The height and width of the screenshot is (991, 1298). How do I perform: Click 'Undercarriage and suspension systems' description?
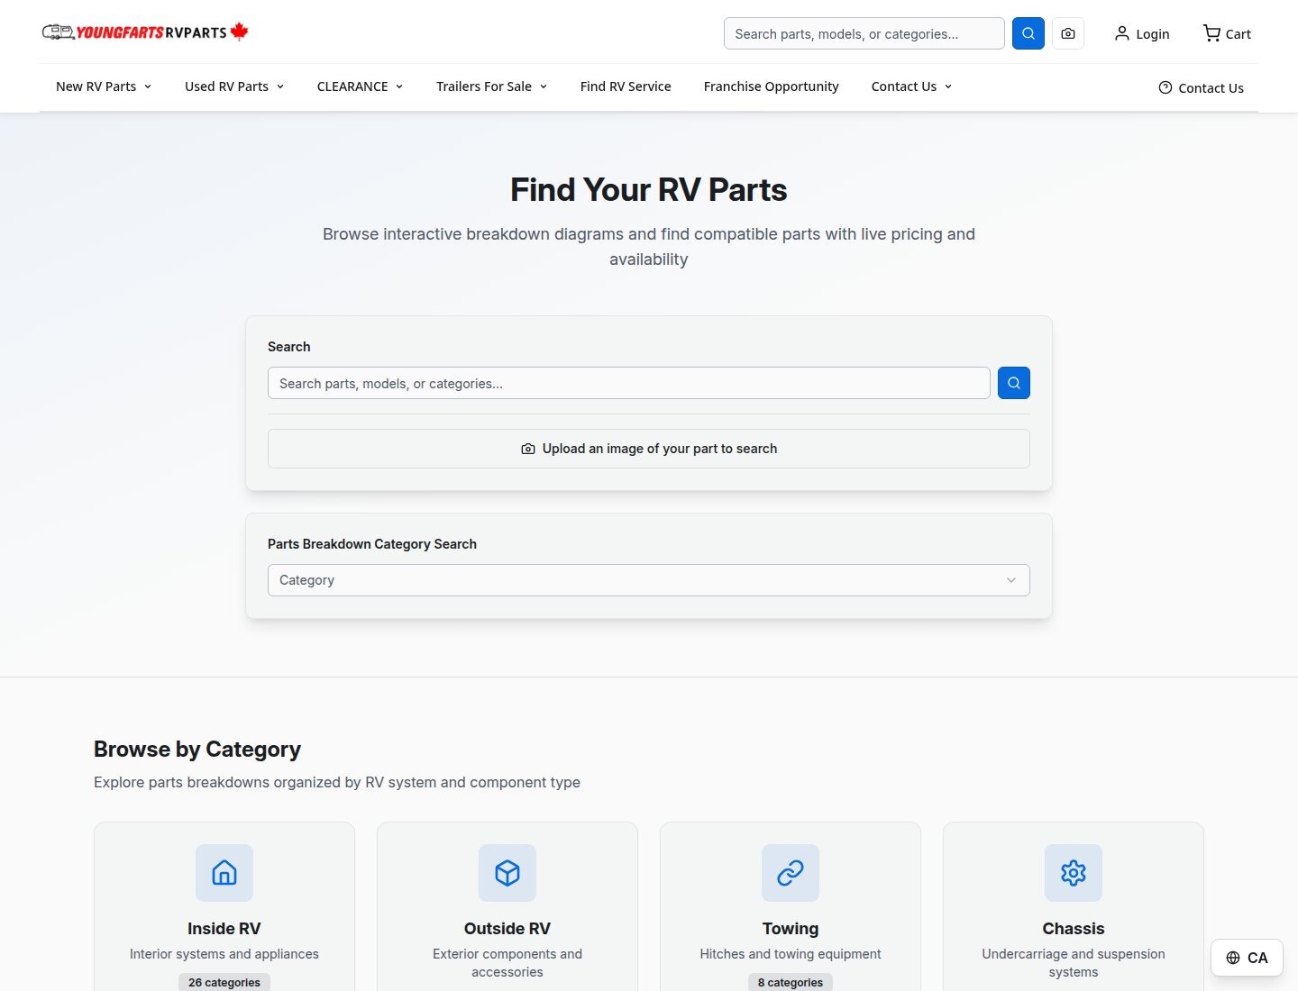click(1074, 963)
